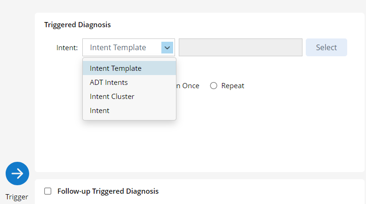The width and height of the screenshot is (366, 204).
Task: Choose the last option labeled Intent
Action: pos(100,111)
